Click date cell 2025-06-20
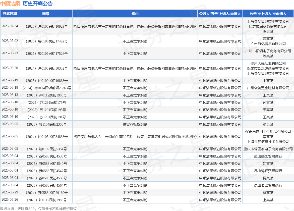Screen dimensions: 294x211 pos(10,68)
